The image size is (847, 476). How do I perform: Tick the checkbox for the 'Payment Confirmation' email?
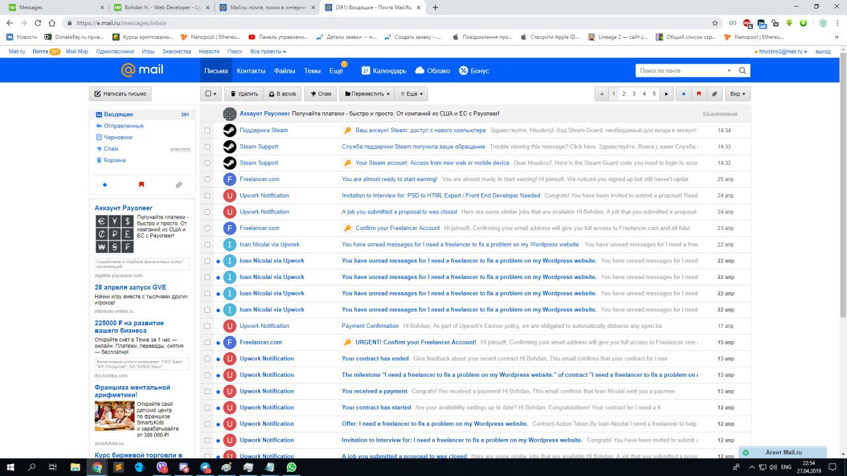coord(207,326)
